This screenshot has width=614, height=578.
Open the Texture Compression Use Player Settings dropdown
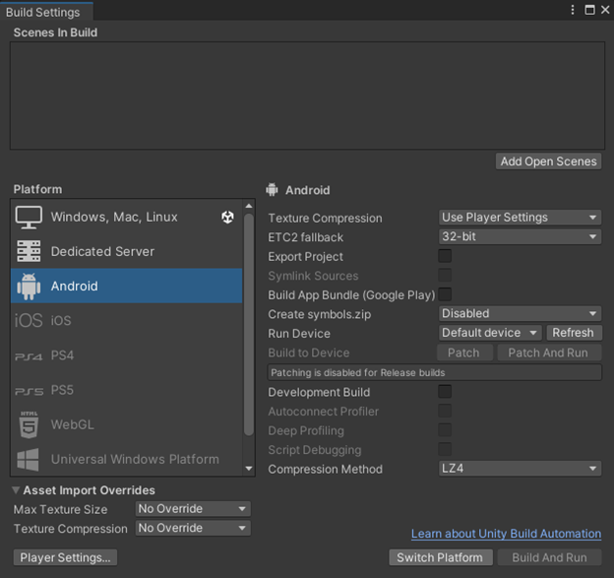click(x=520, y=218)
